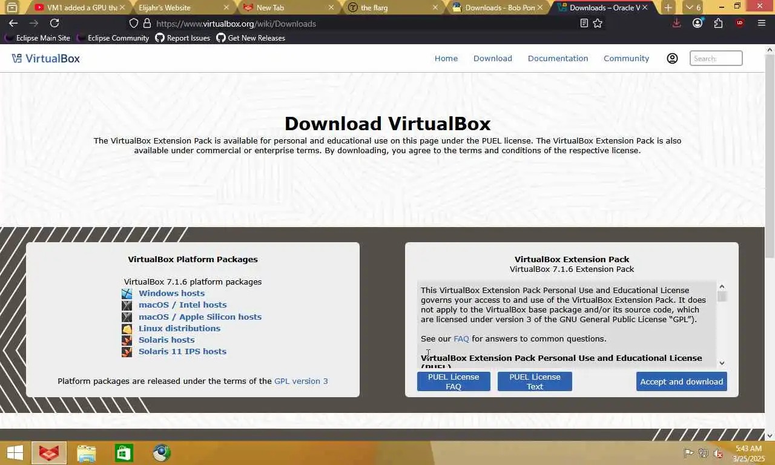Open File Explorer from taskbar

(x=87, y=453)
